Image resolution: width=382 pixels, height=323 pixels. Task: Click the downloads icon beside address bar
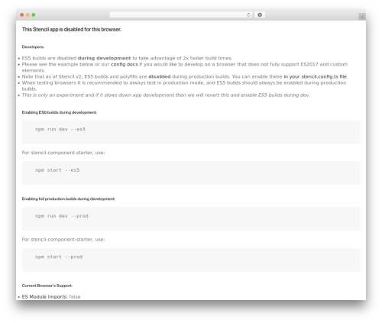(x=260, y=15)
